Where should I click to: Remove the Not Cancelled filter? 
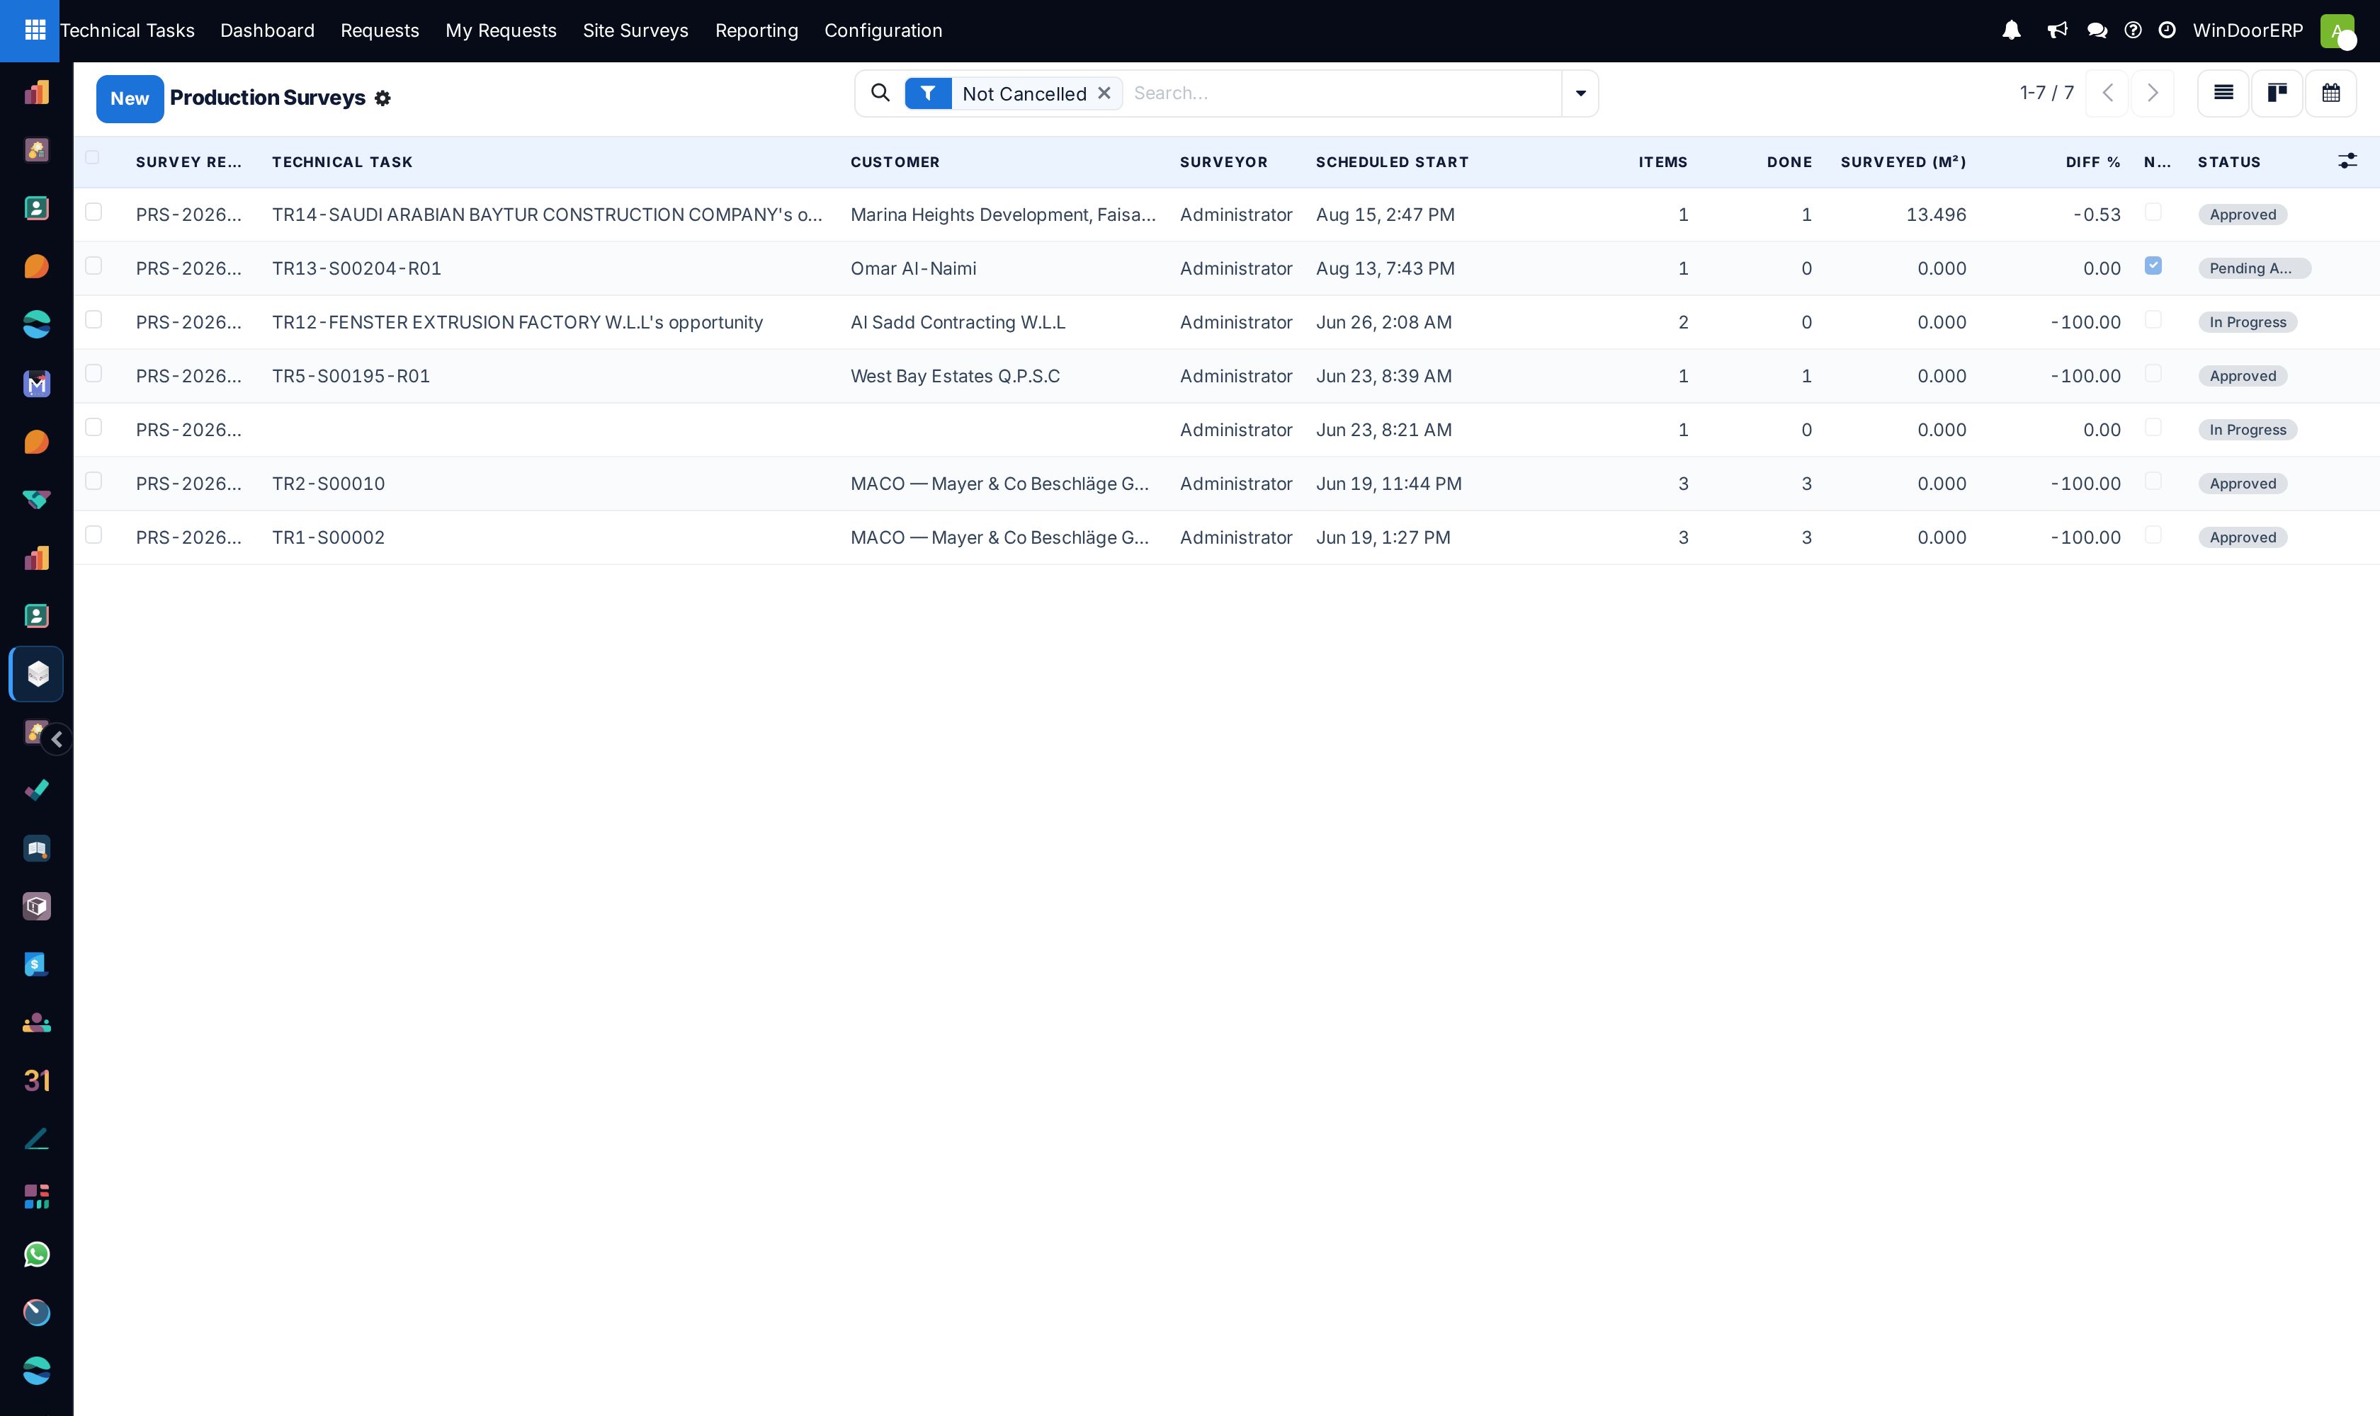[x=1104, y=93]
